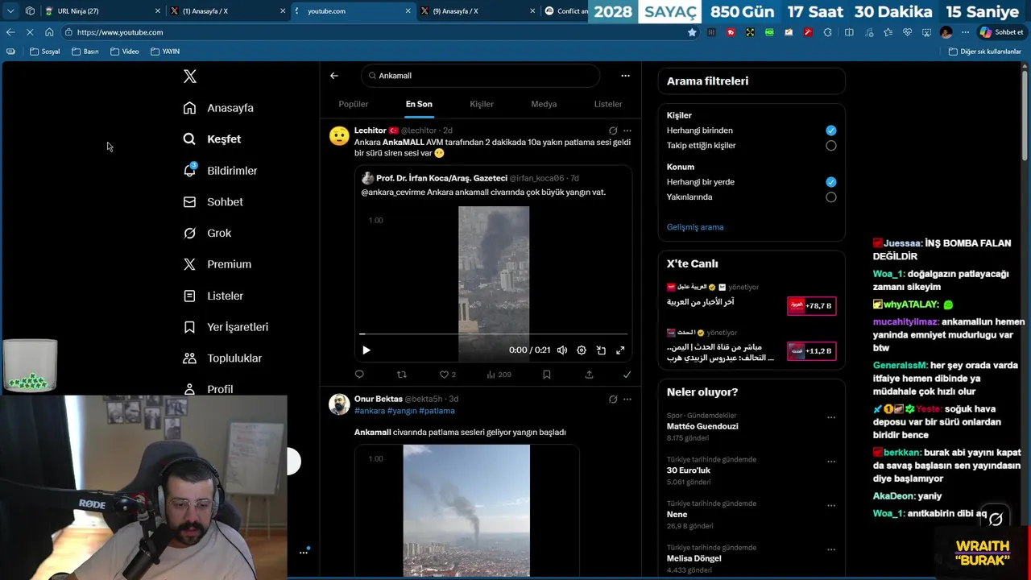Share Lechitor's post
This screenshot has height=580, width=1031.
point(589,375)
